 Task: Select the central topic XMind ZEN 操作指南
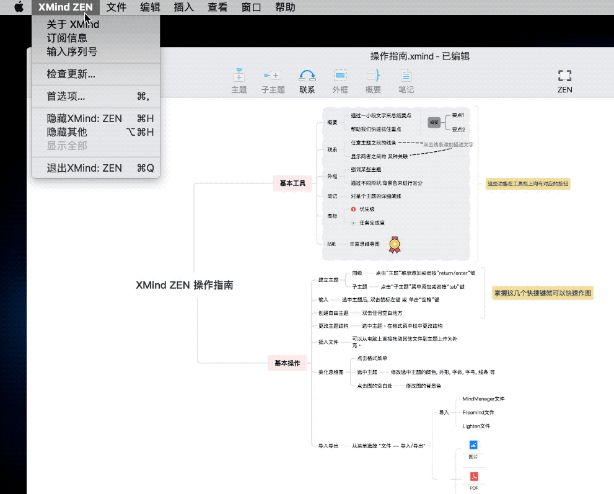click(x=185, y=285)
